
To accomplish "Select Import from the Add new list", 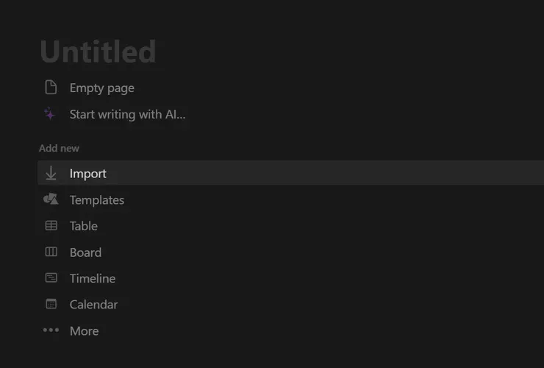I will pyautogui.click(x=88, y=174).
